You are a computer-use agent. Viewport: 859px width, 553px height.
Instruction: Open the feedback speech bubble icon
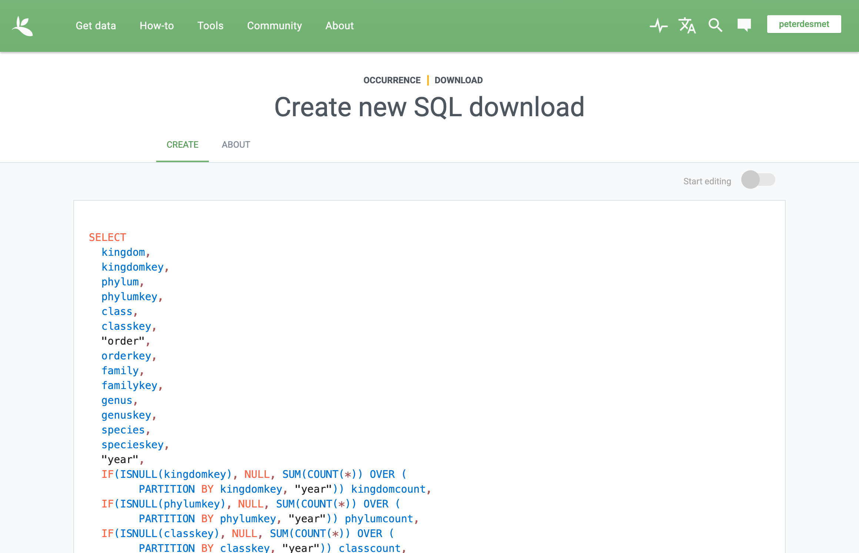(x=744, y=25)
